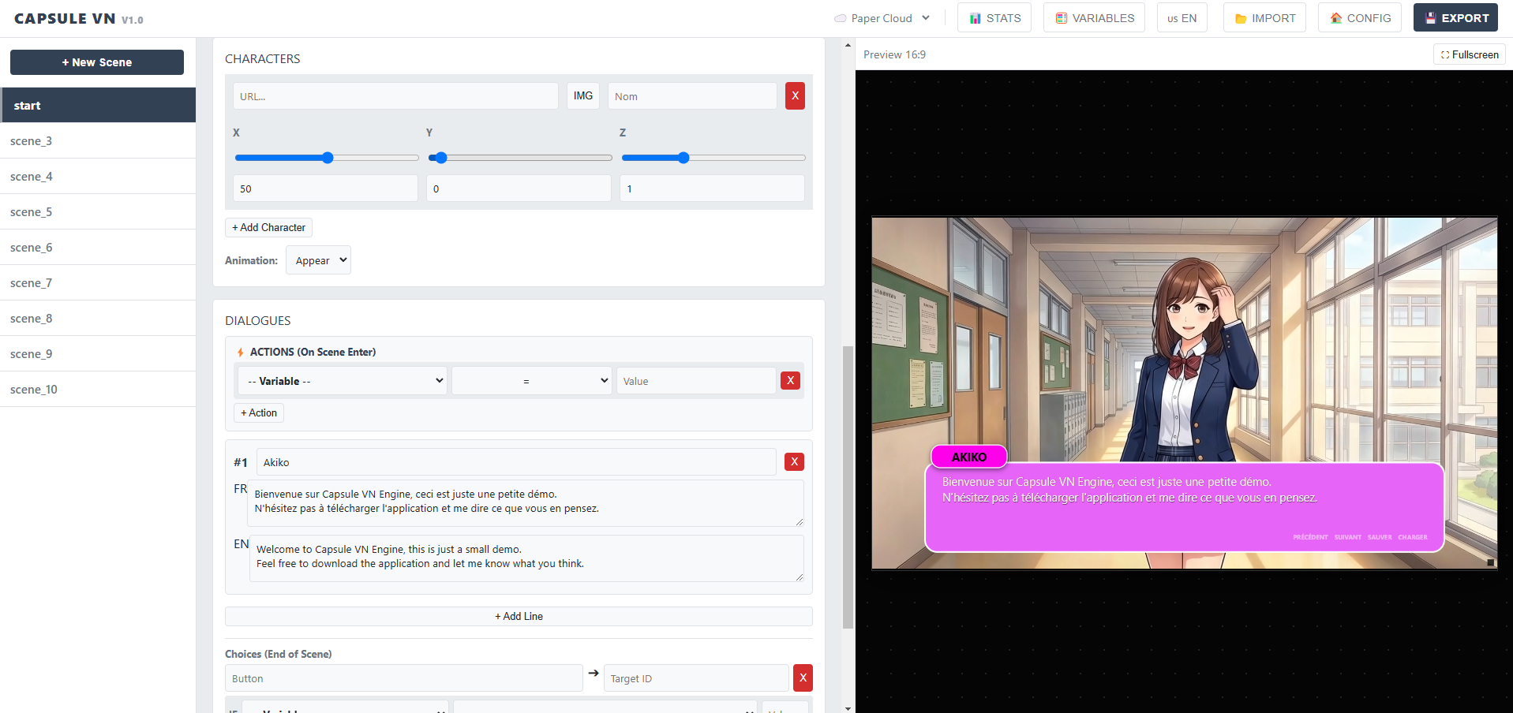Click the IMPORT folder button
The height and width of the screenshot is (713, 1513).
click(1264, 18)
